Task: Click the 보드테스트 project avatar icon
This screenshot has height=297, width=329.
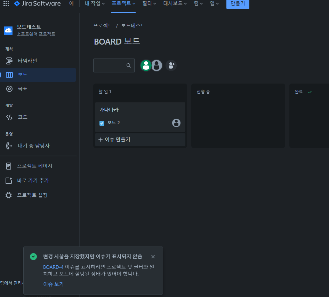Action: coord(8,31)
